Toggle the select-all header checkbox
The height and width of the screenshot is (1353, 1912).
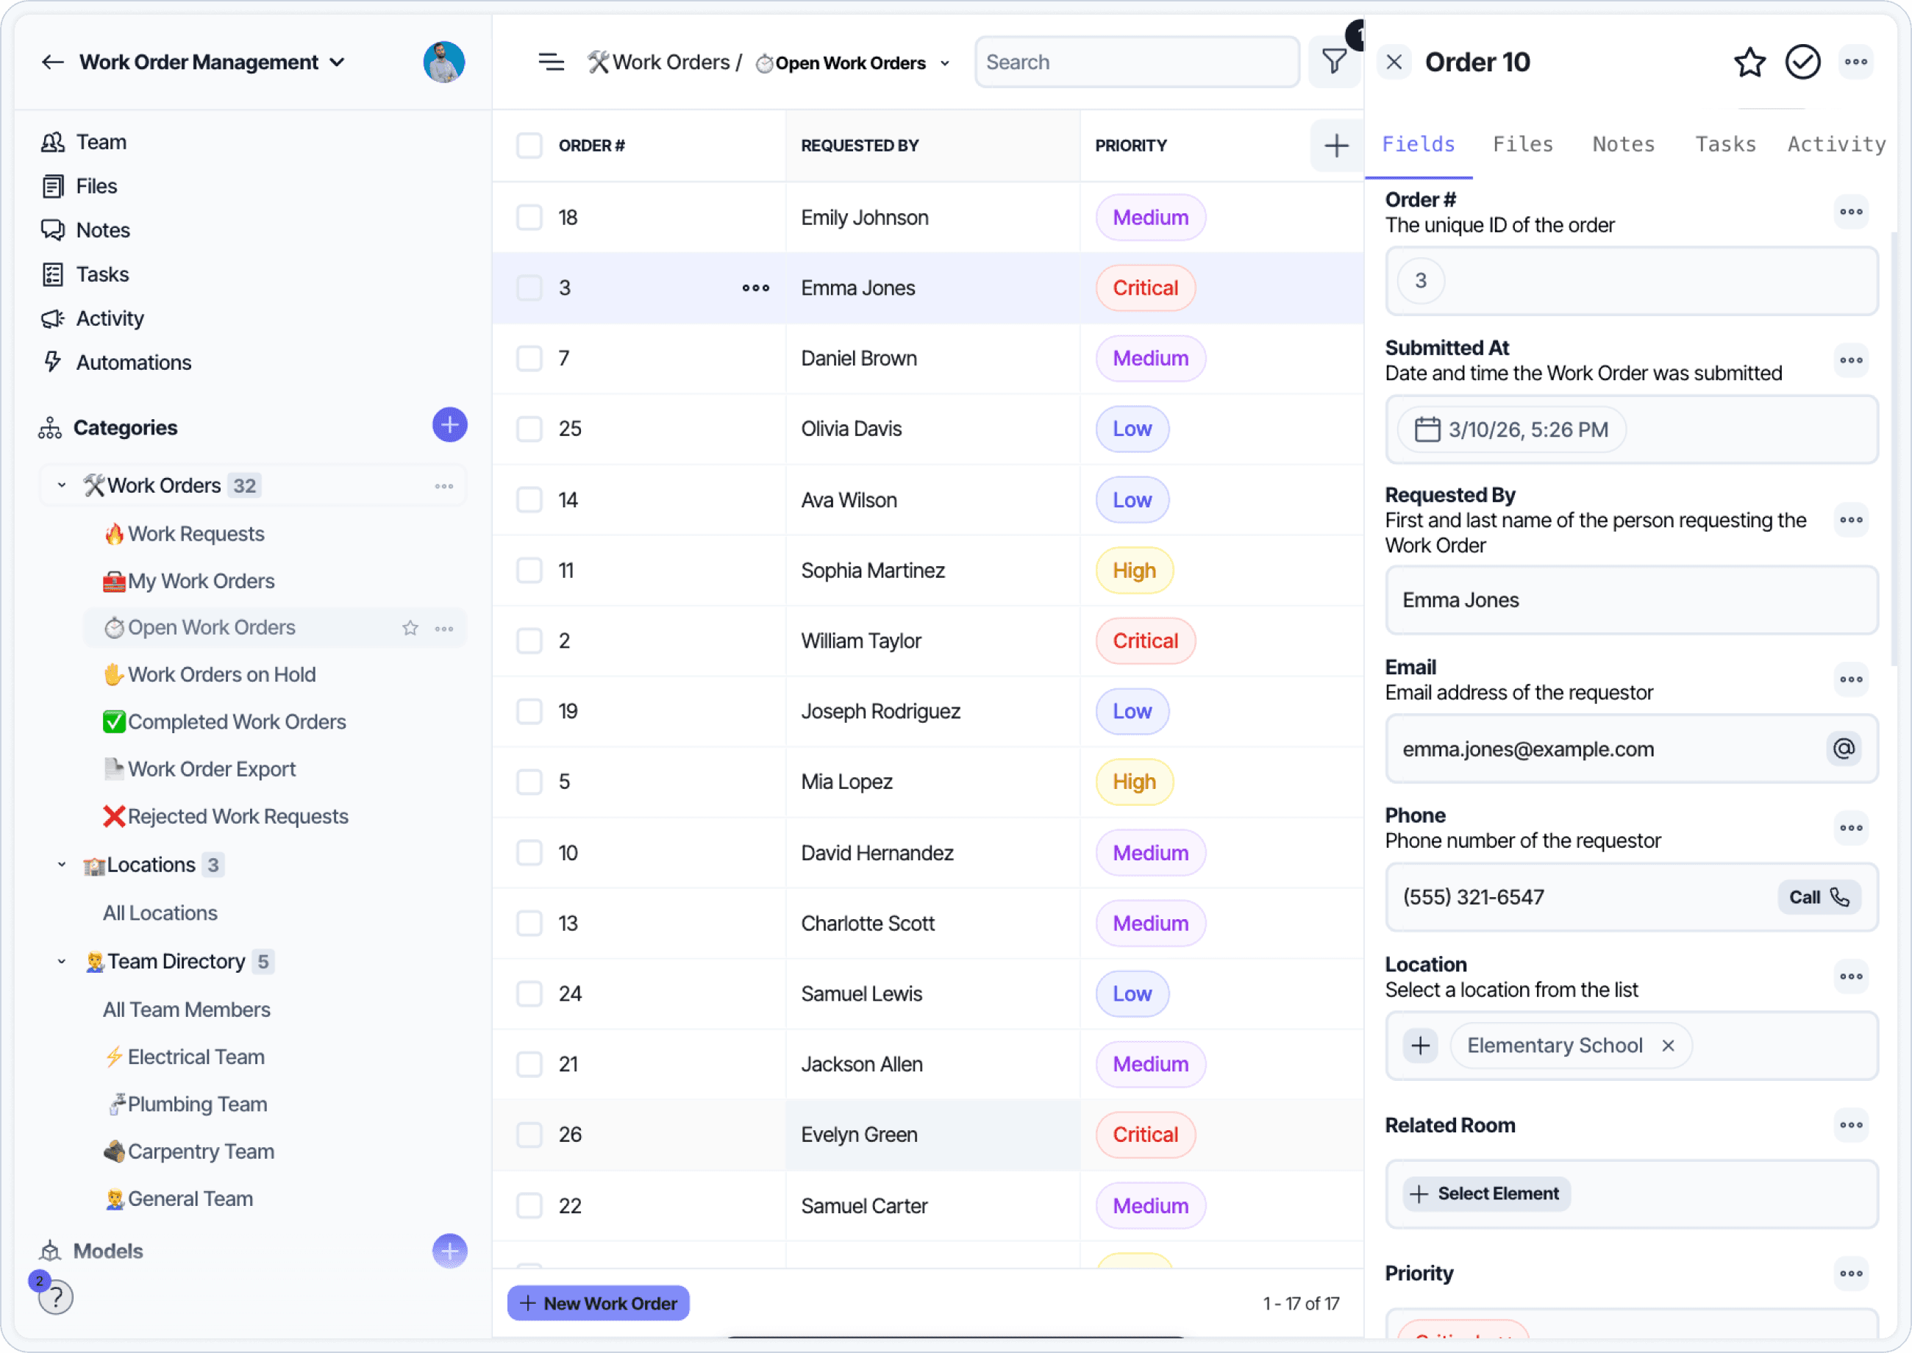(529, 146)
